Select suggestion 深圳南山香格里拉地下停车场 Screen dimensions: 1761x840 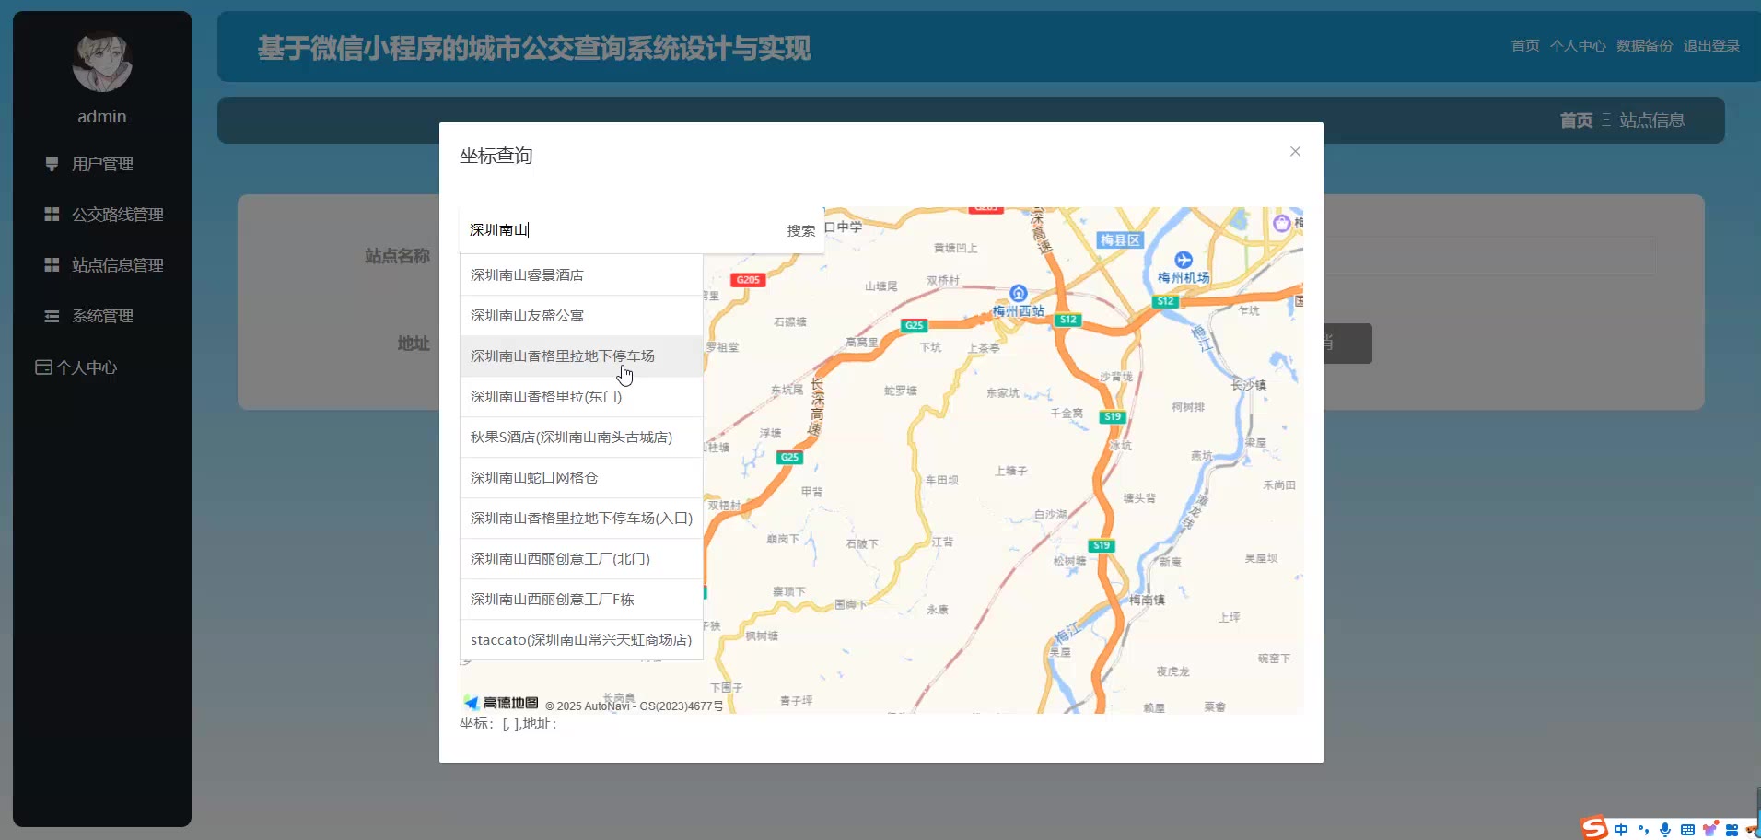tap(581, 356)
